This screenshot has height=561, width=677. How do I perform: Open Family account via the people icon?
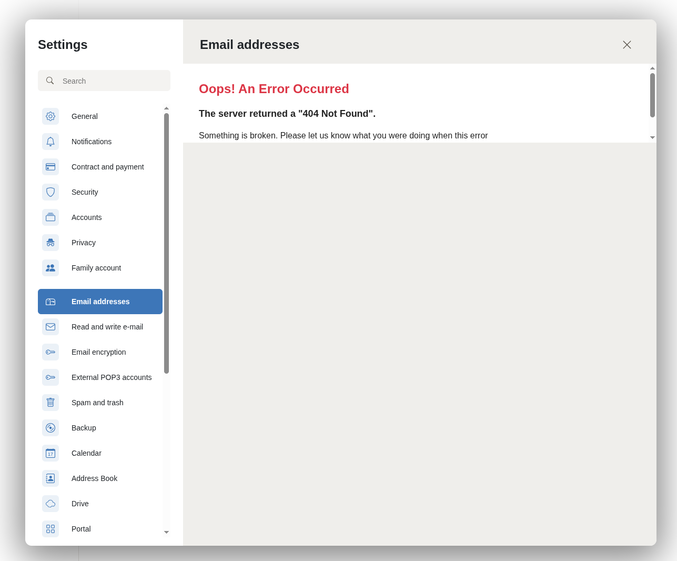pyautogui.click(x=50, y=268)
